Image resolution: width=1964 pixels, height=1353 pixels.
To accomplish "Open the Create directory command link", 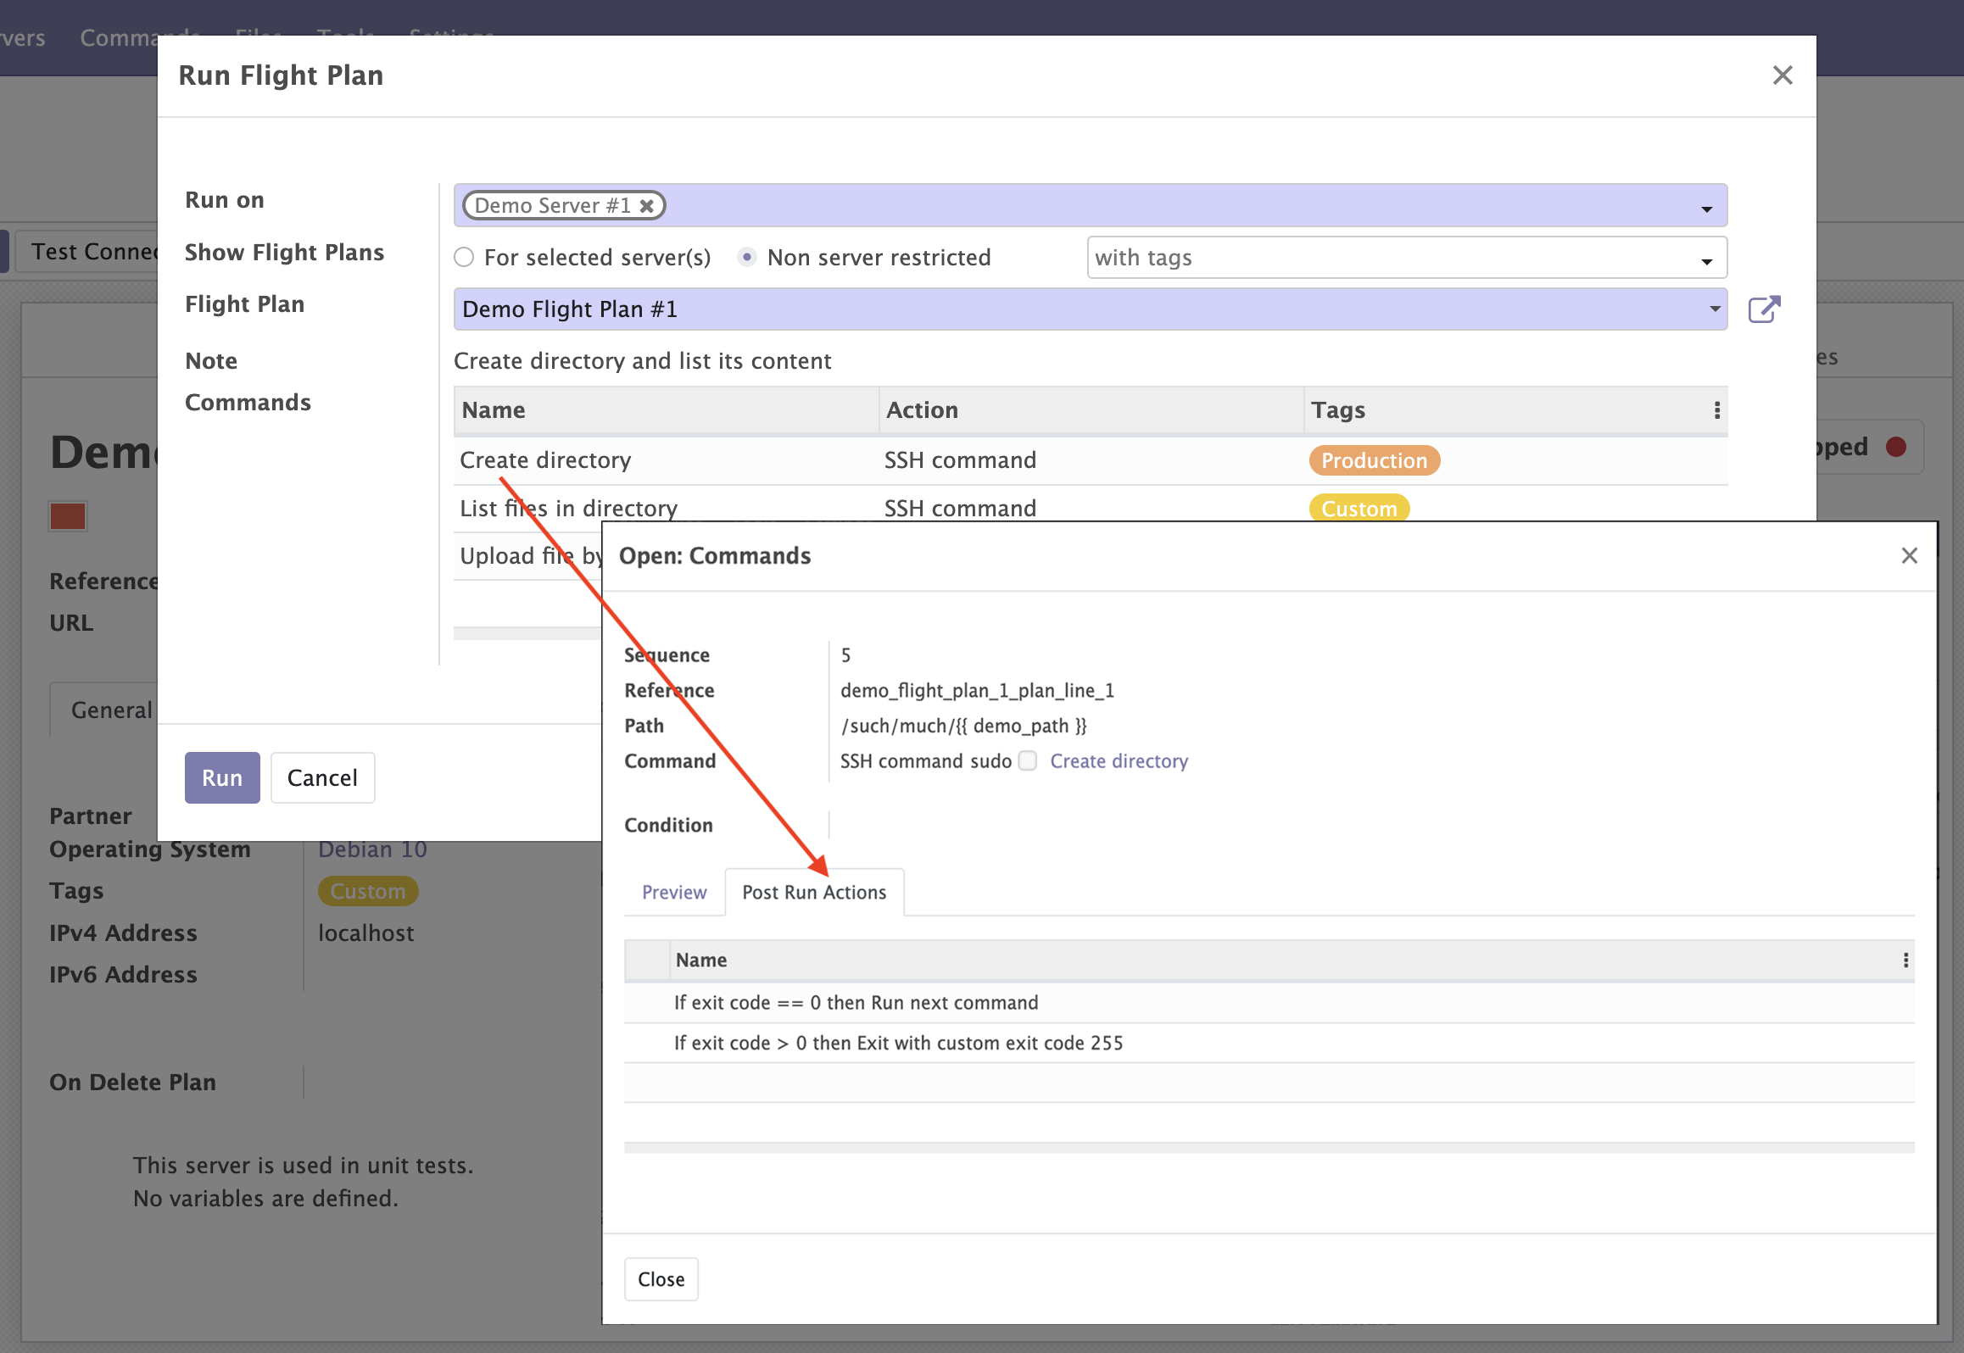I will coord(1118,760).
